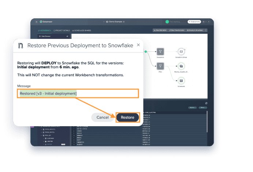Click the Datameer logo
This screenshot has width=253, height=172.
(x=46, y=22)
